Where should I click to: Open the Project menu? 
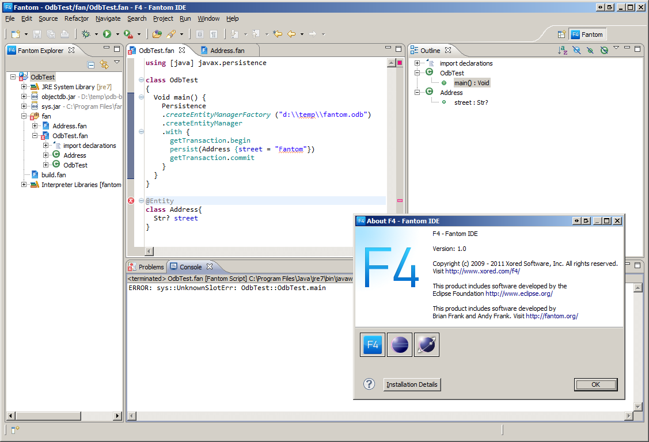(163, 18)
